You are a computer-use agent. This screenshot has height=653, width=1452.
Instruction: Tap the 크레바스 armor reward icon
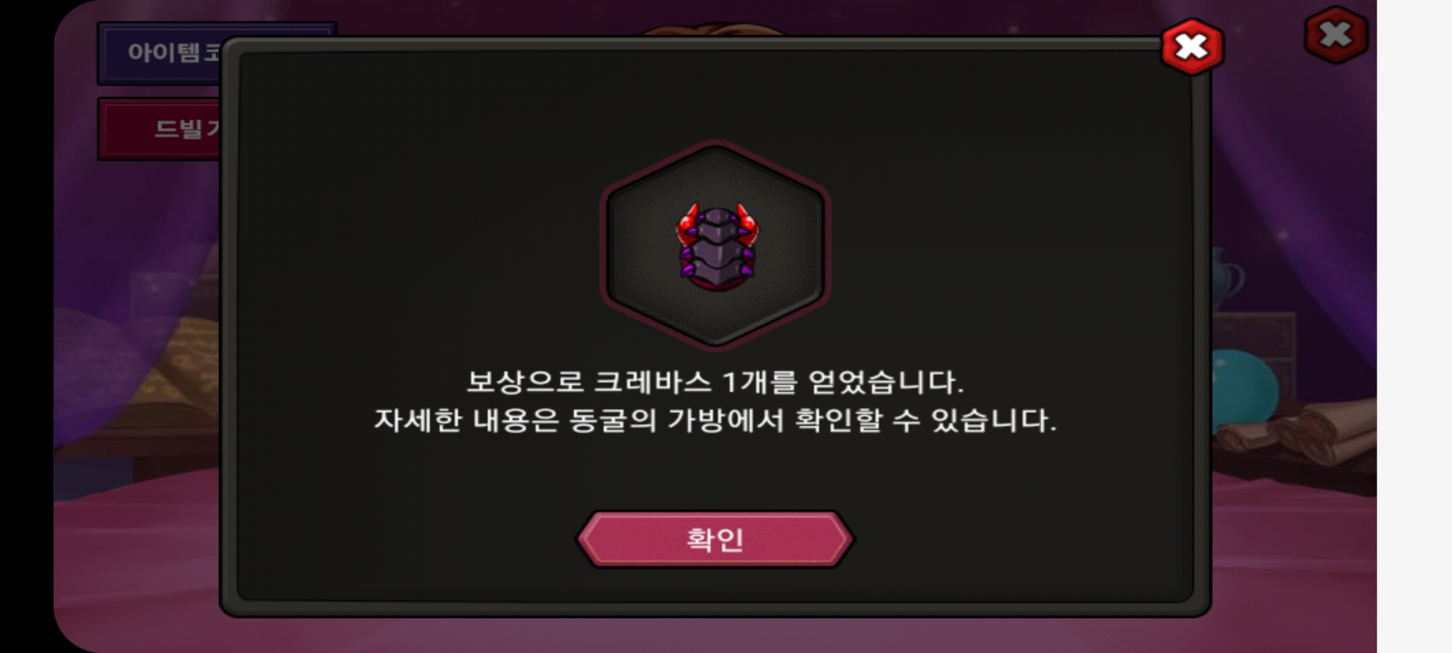click(717, 248)
